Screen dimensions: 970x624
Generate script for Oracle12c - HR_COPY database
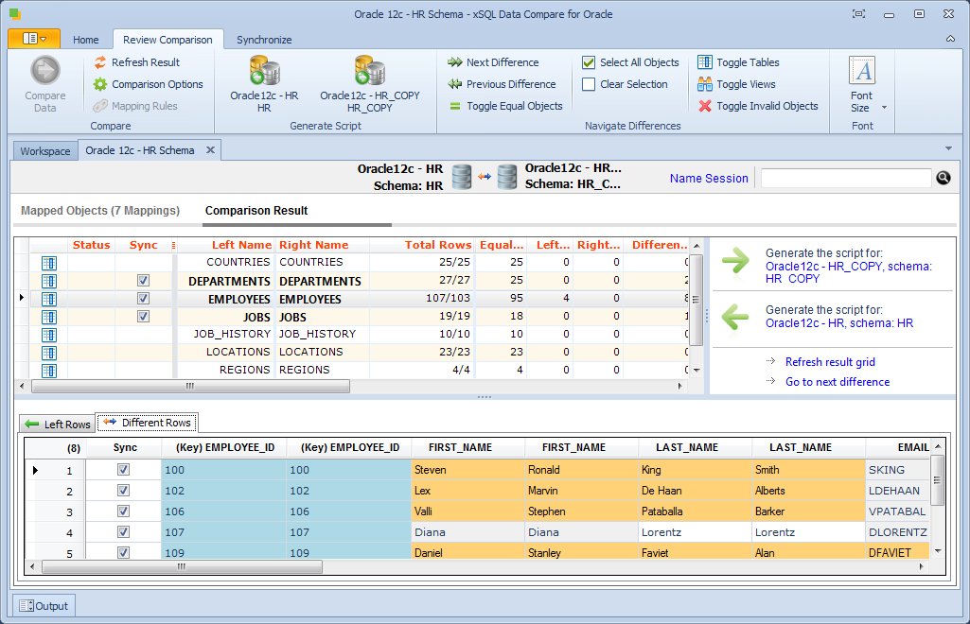coord(370,84)
